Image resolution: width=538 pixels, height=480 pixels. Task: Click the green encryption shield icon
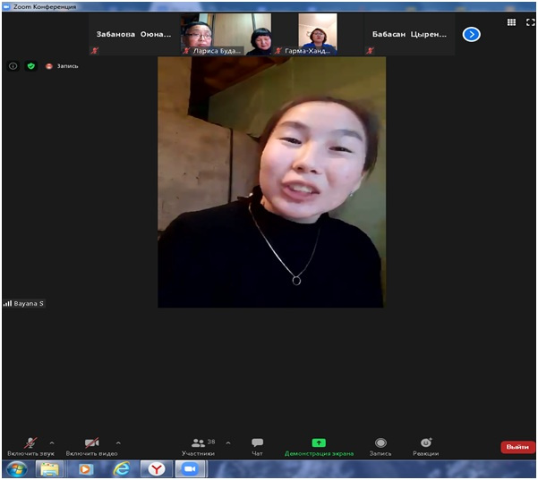click(x=30, y=66)
